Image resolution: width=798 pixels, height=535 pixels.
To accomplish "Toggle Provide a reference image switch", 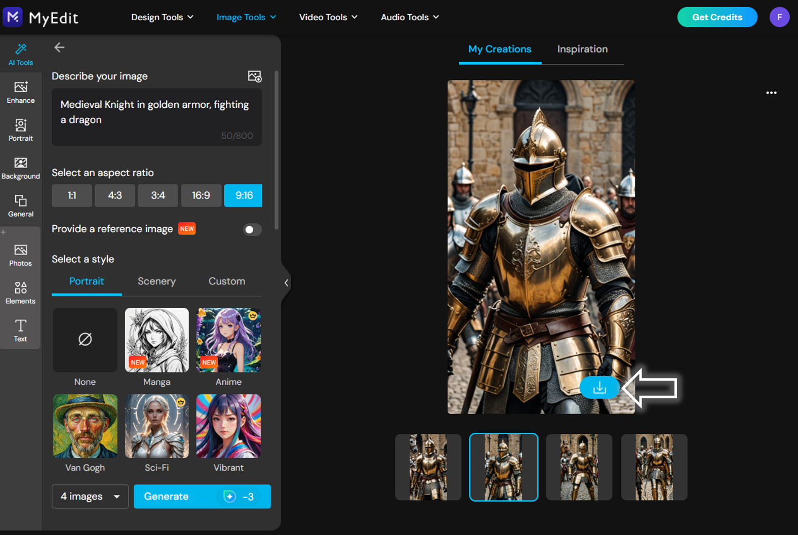I will [252, 229].
